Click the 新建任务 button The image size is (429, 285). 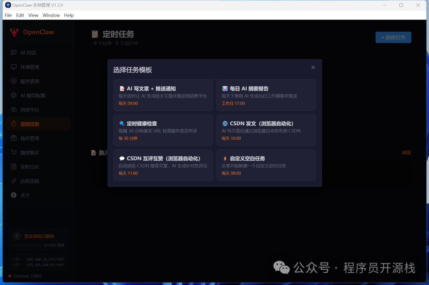pyautogui.click(x=393, y=37)
